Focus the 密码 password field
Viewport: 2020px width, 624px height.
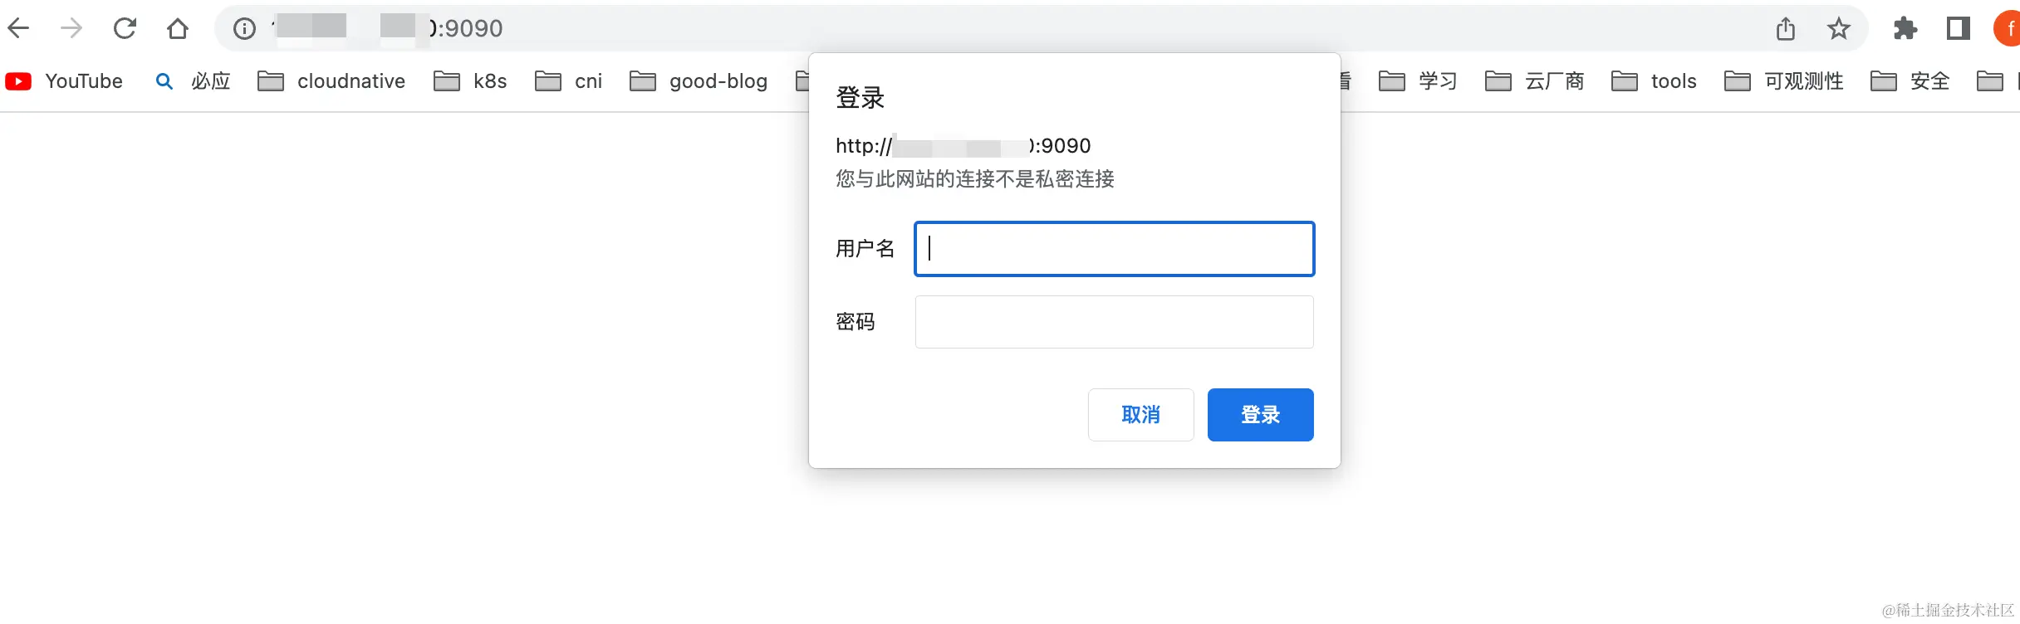[1114, 322]
